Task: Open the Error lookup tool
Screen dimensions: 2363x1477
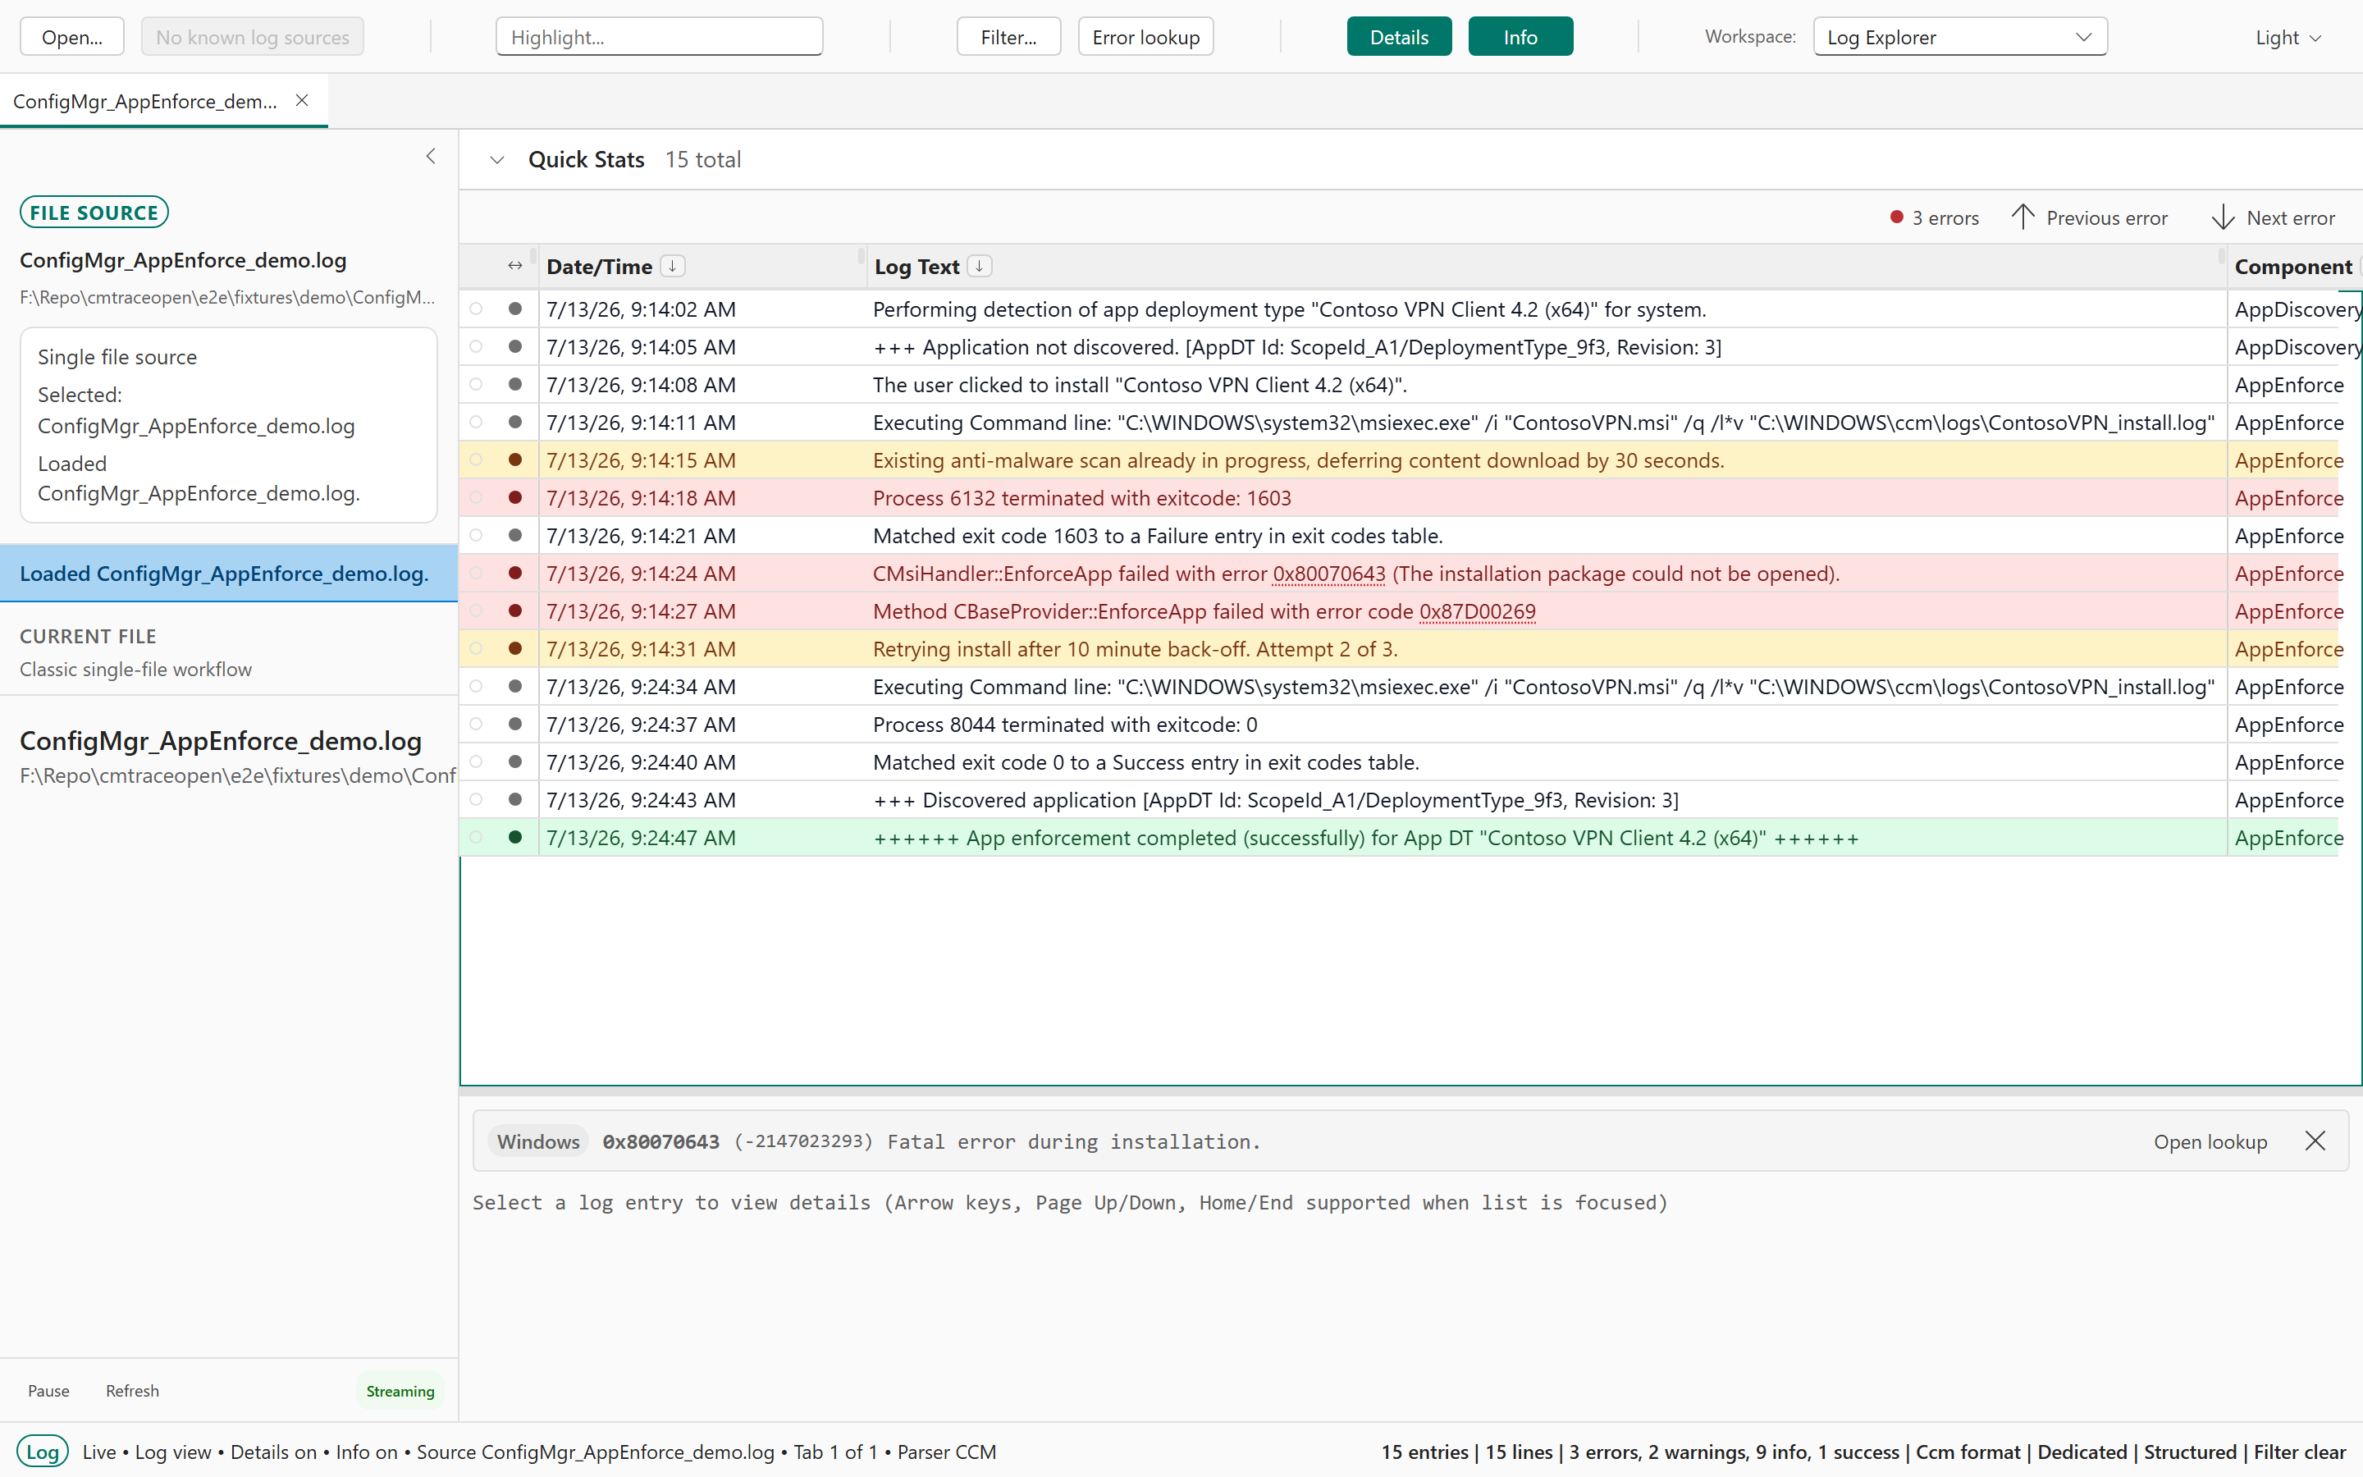Action: click(x=1145, y=37)
